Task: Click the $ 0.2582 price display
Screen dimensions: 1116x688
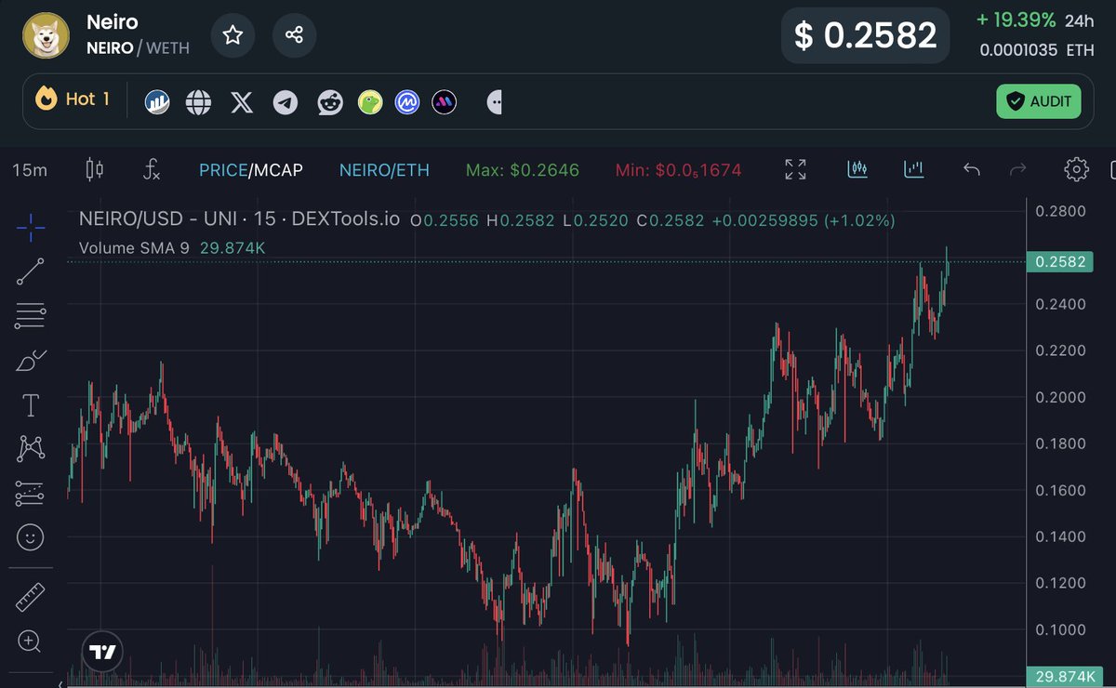Action: tap(865, 35)
